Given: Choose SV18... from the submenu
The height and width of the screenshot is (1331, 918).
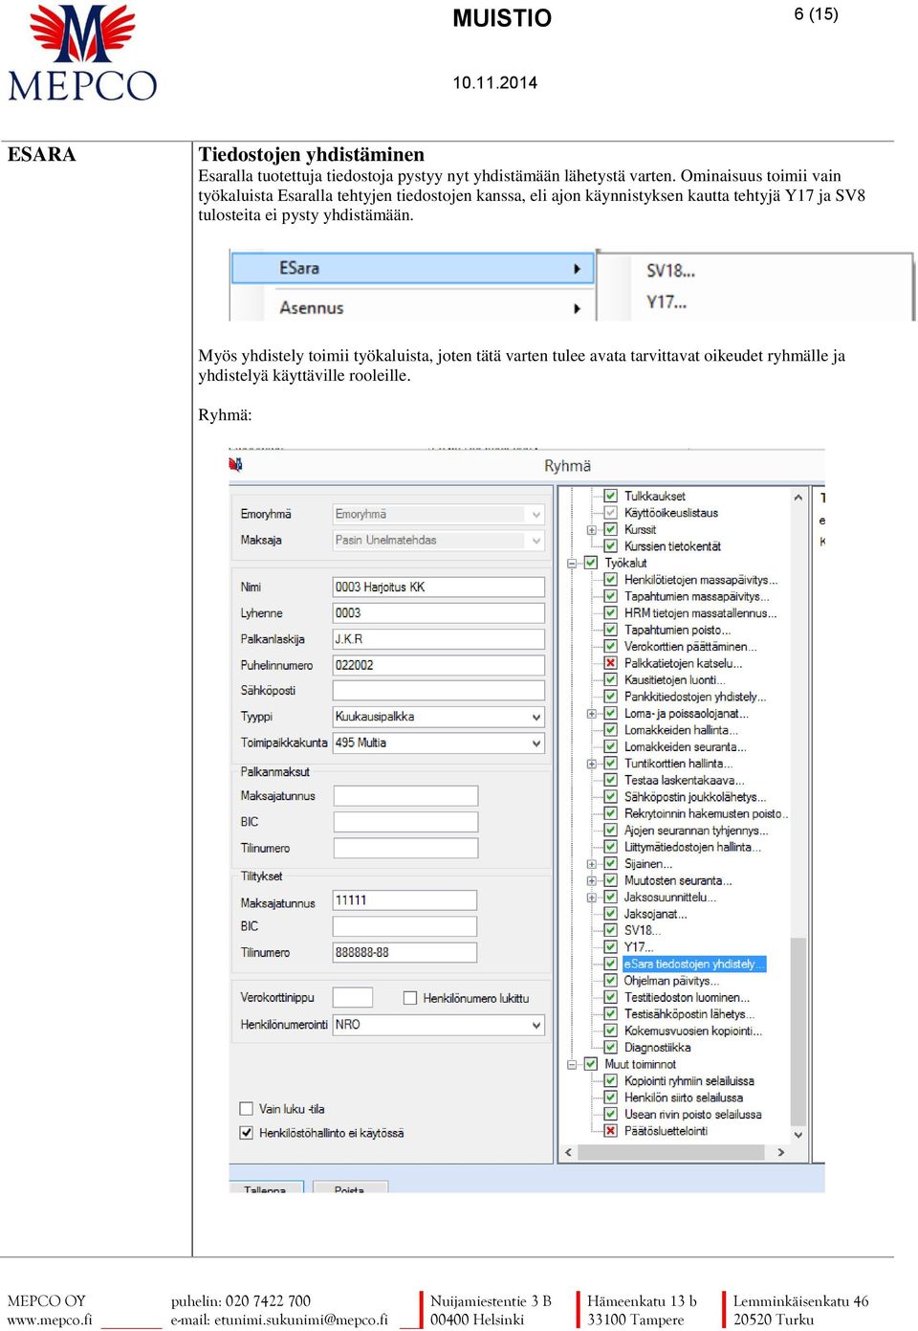Looking at the screenshot, I should [x=670, y=271].
